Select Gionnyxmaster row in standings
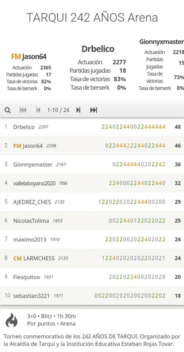Screen dimensions: 184x352 92,164
